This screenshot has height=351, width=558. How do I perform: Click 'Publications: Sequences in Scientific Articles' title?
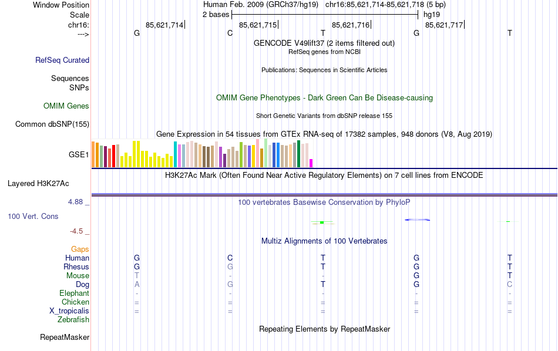tap(324, 70)
